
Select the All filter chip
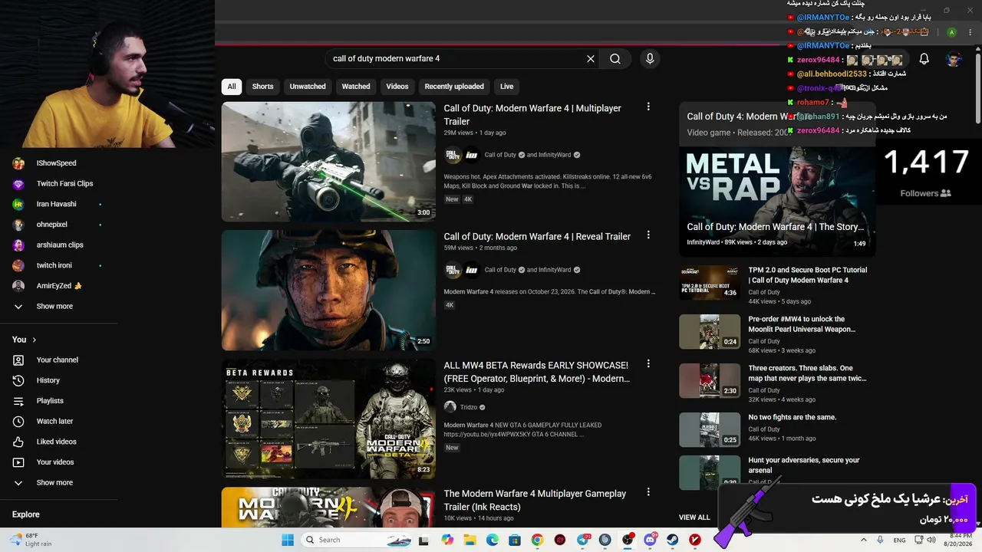[x=232, y=87]
